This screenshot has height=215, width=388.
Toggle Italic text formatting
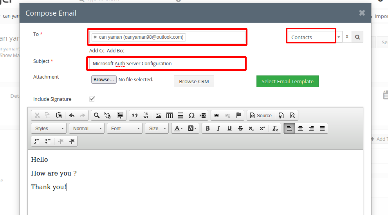pyautogui.click(x=218, y=128)
